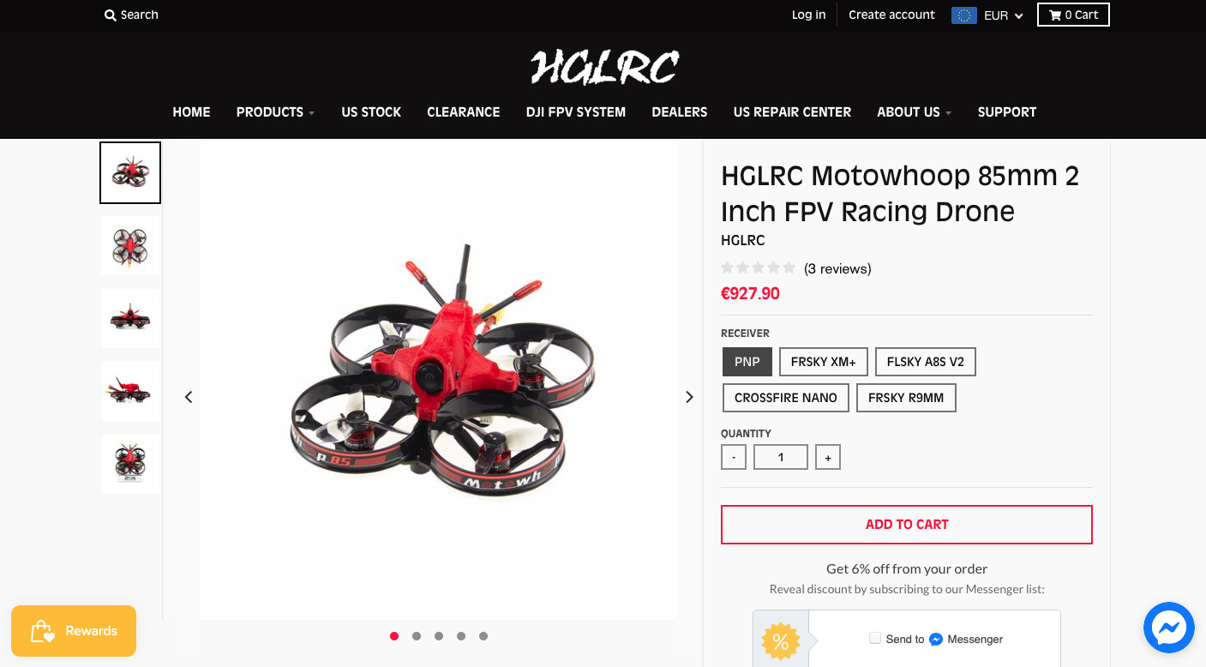Select the second drone thumbnail image
Image resolution: width=1206 pixels, height=667 pixels.
pyautogui.click(x=130, y=246)
